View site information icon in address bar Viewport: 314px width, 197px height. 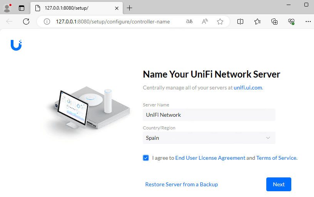pyautogui.click(x=47, y=22)
